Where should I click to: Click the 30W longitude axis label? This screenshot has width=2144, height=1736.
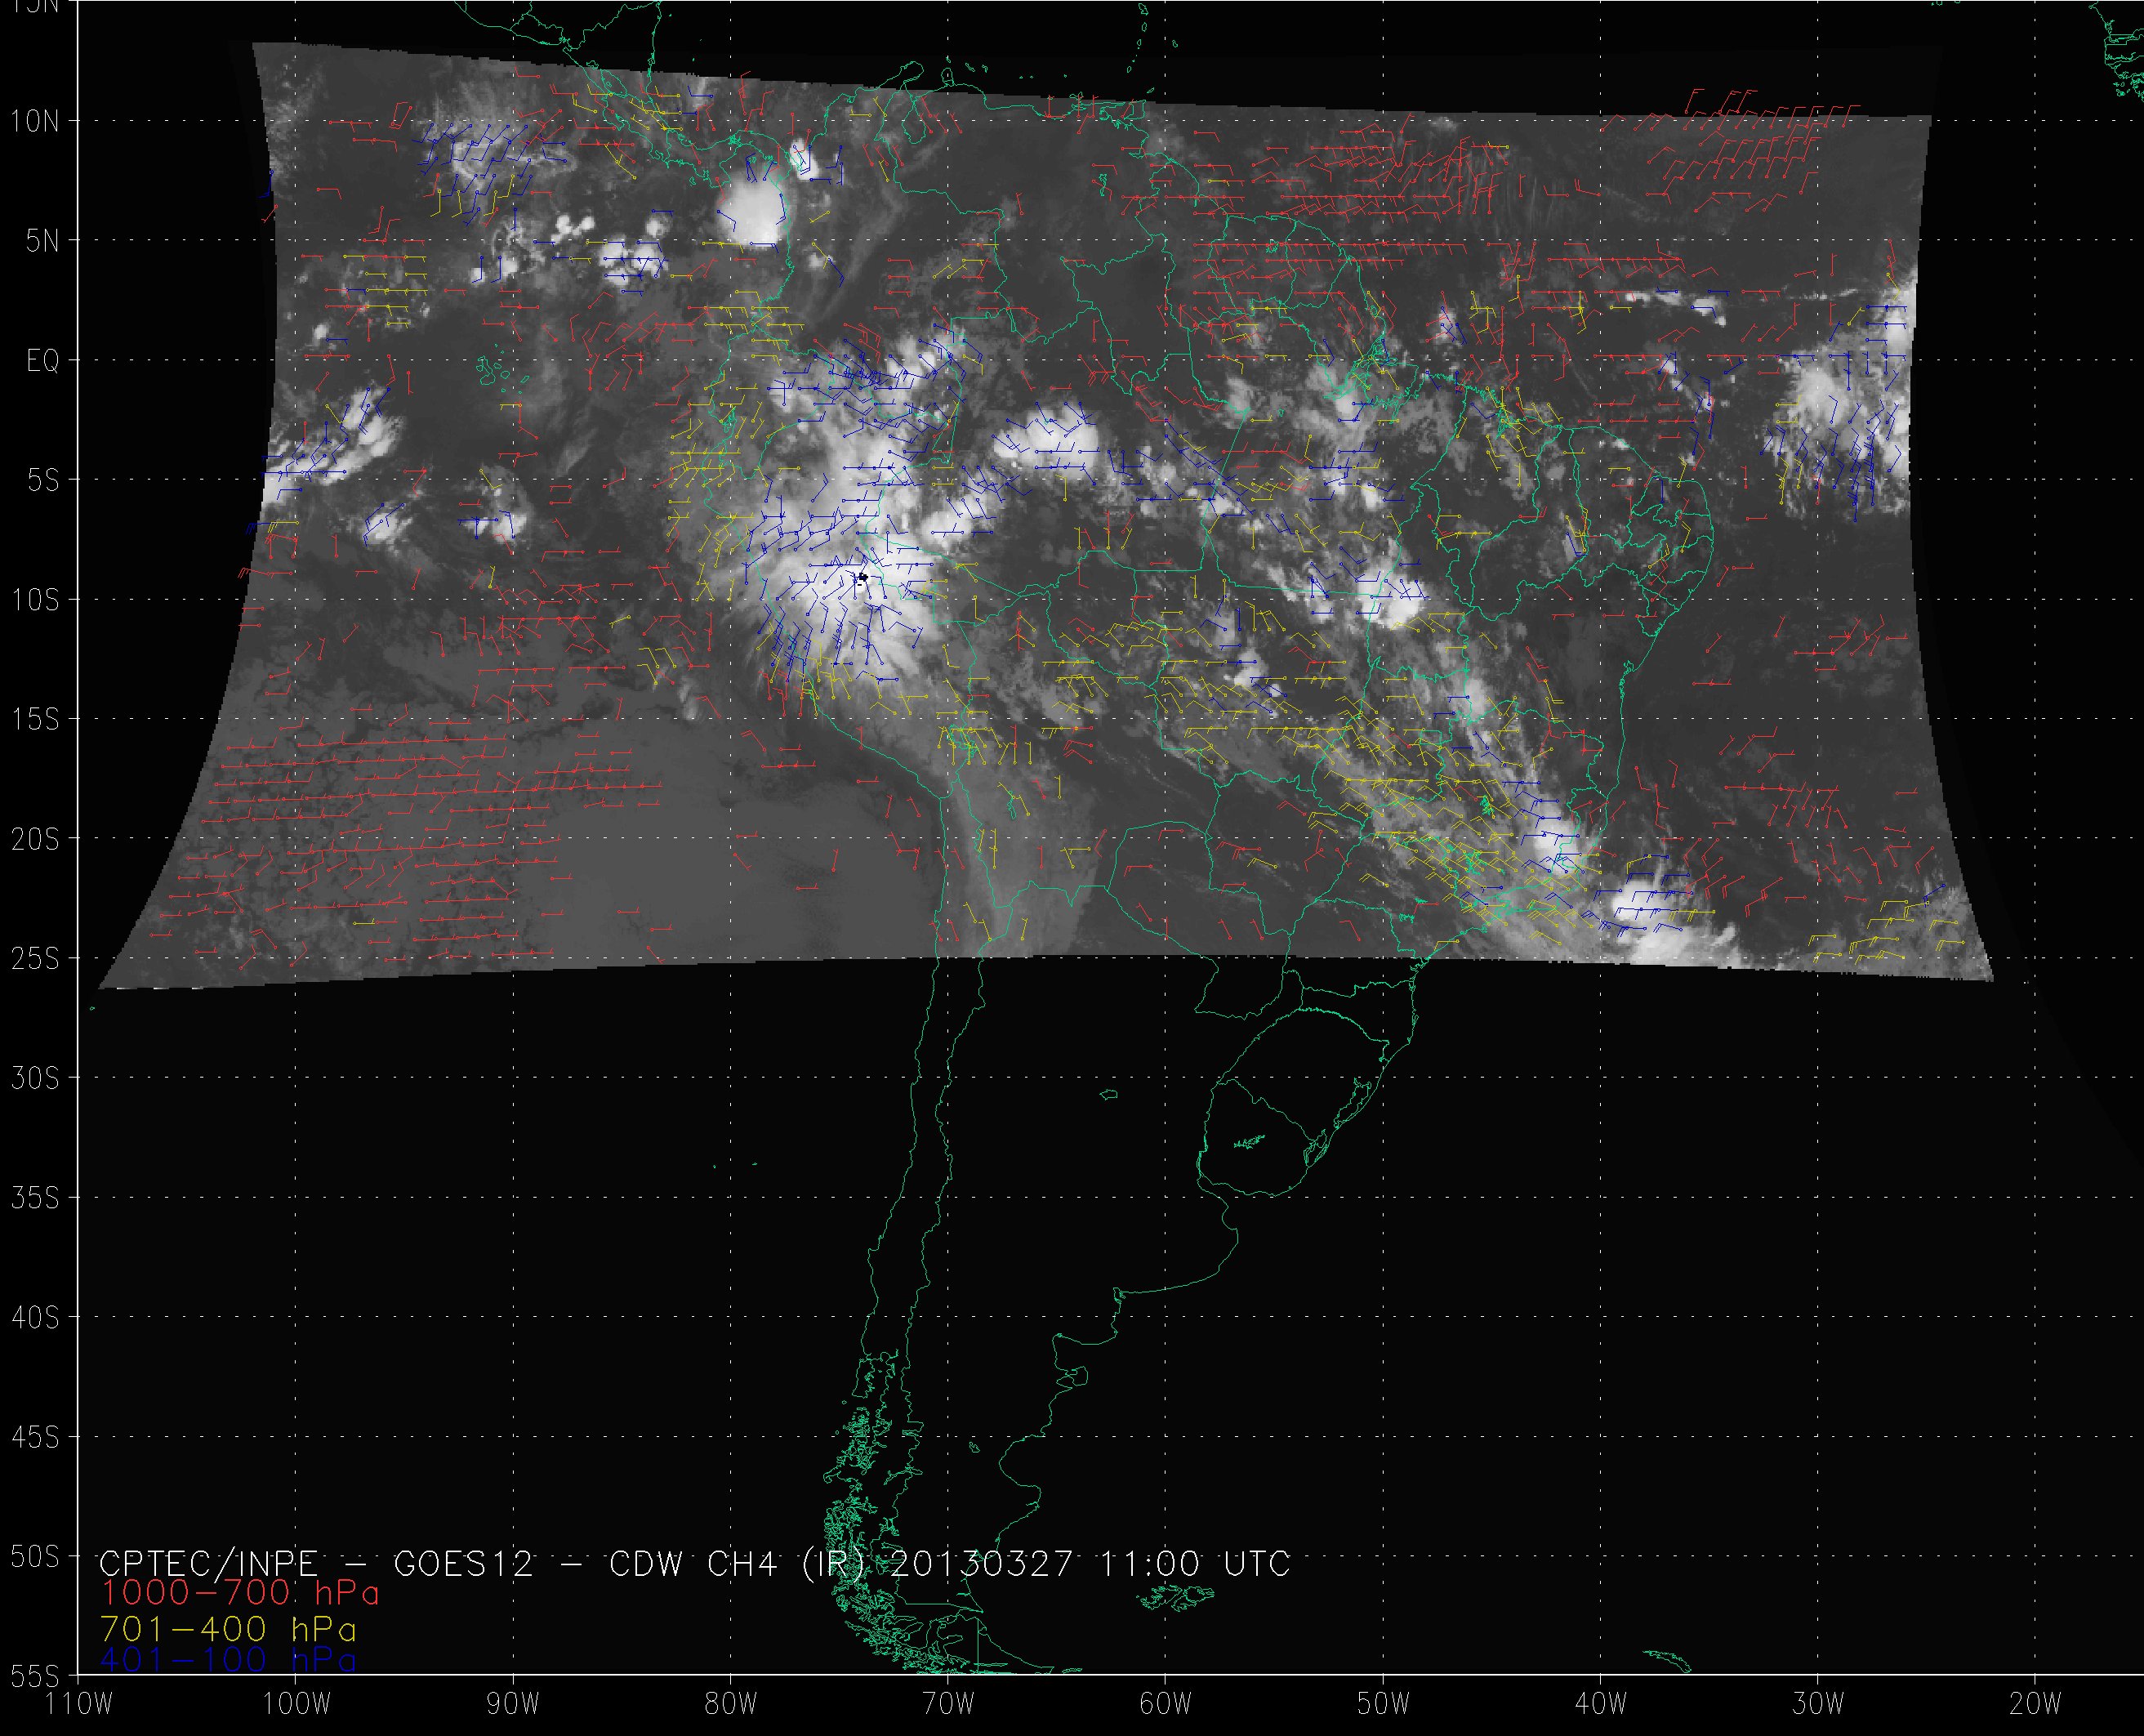coord(1817,1704)
